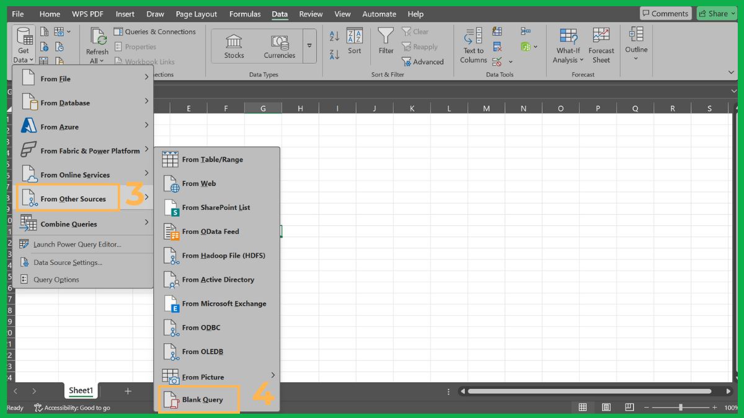Sort data A to Z
This screenshot has width=744, height=418.
pyautogui.click(x=334, y=36)
